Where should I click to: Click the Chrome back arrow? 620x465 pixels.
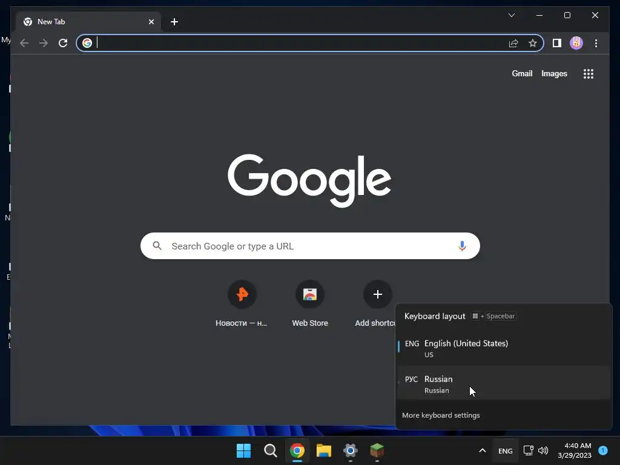coord(24,43)
